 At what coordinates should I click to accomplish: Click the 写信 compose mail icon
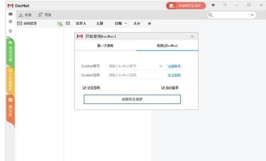pos(40,15)
